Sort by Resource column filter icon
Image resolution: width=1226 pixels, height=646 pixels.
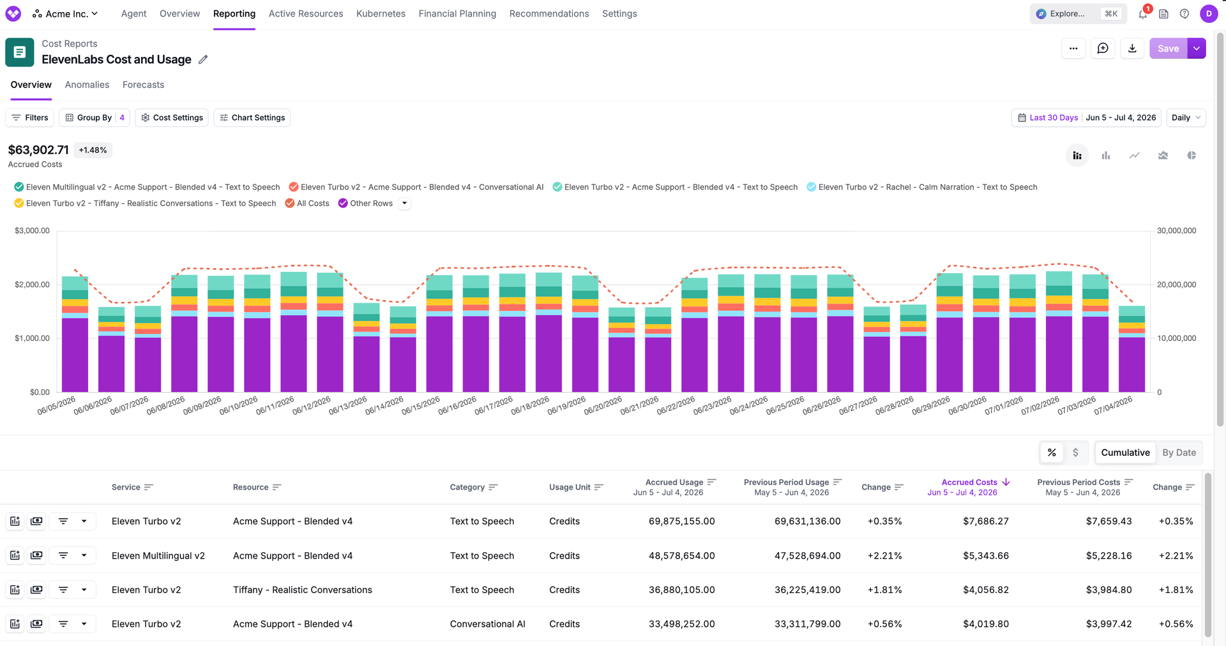[x=277, y=487]
